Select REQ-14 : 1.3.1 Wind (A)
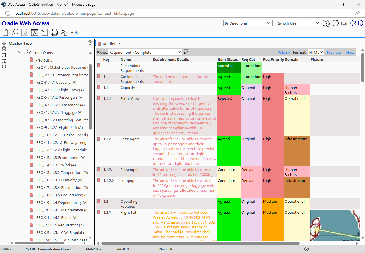 tap(56, 165)
